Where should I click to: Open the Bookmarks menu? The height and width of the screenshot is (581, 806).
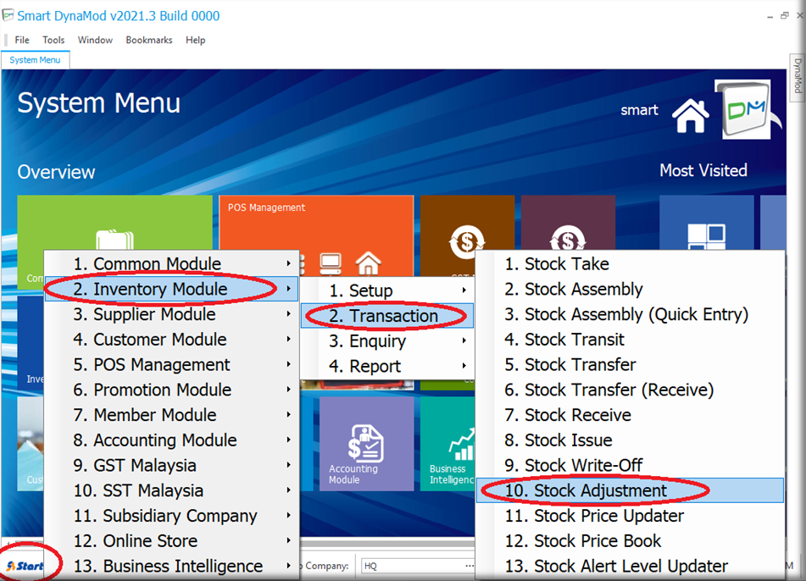point(148,40)
